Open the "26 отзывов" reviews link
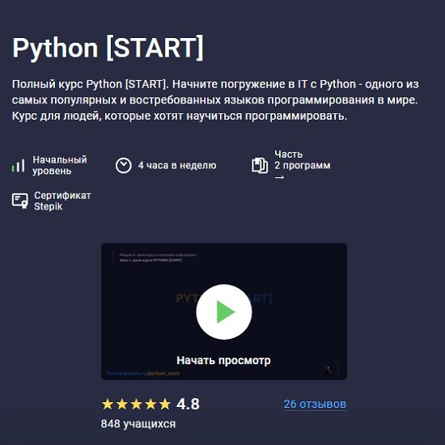The image size is (445, 445). [315, 404]
